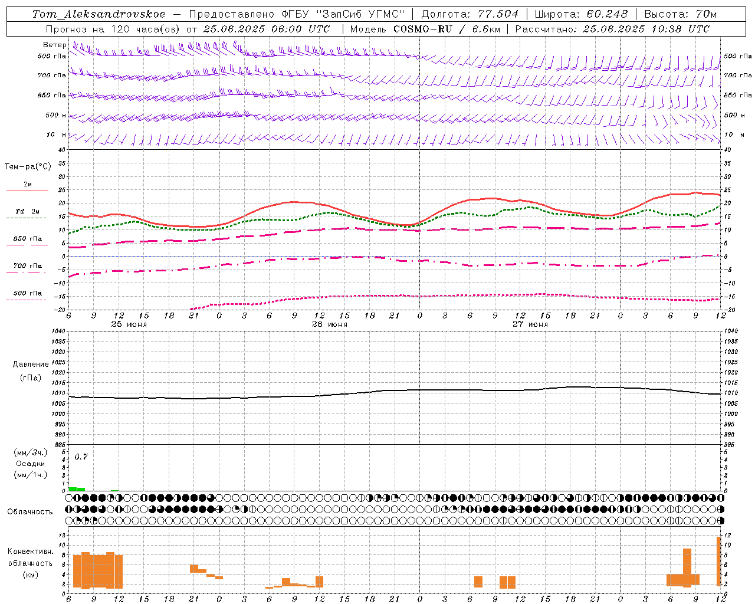Select the "Предоставлено ФГБУ ЗапСиб УГМС" header text
The height and width of the screenshot is (604, 755).
coord(297,14)
